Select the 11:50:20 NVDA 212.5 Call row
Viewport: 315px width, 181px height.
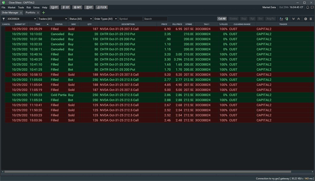coord(157,110)
